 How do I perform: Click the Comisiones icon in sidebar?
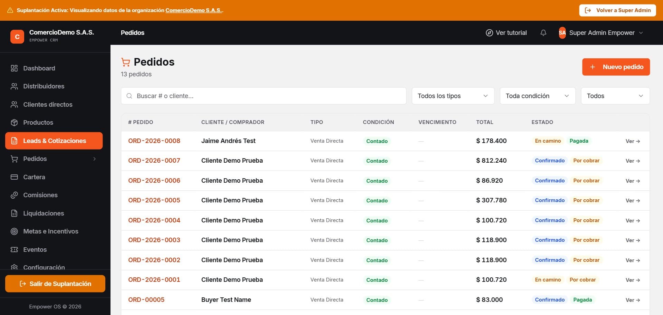click(14, 195)
